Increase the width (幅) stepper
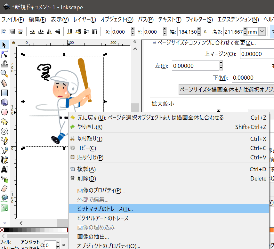Image resolution: width=274 pixels, height=249 pixels. pyautogui.click(x=199, y=29)
